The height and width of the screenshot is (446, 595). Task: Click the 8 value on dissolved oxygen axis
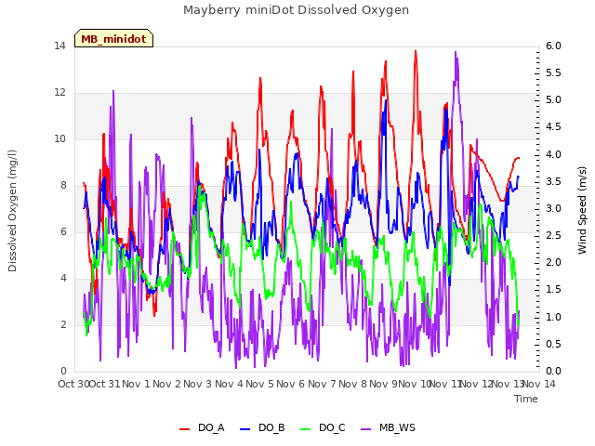(63, 186)
